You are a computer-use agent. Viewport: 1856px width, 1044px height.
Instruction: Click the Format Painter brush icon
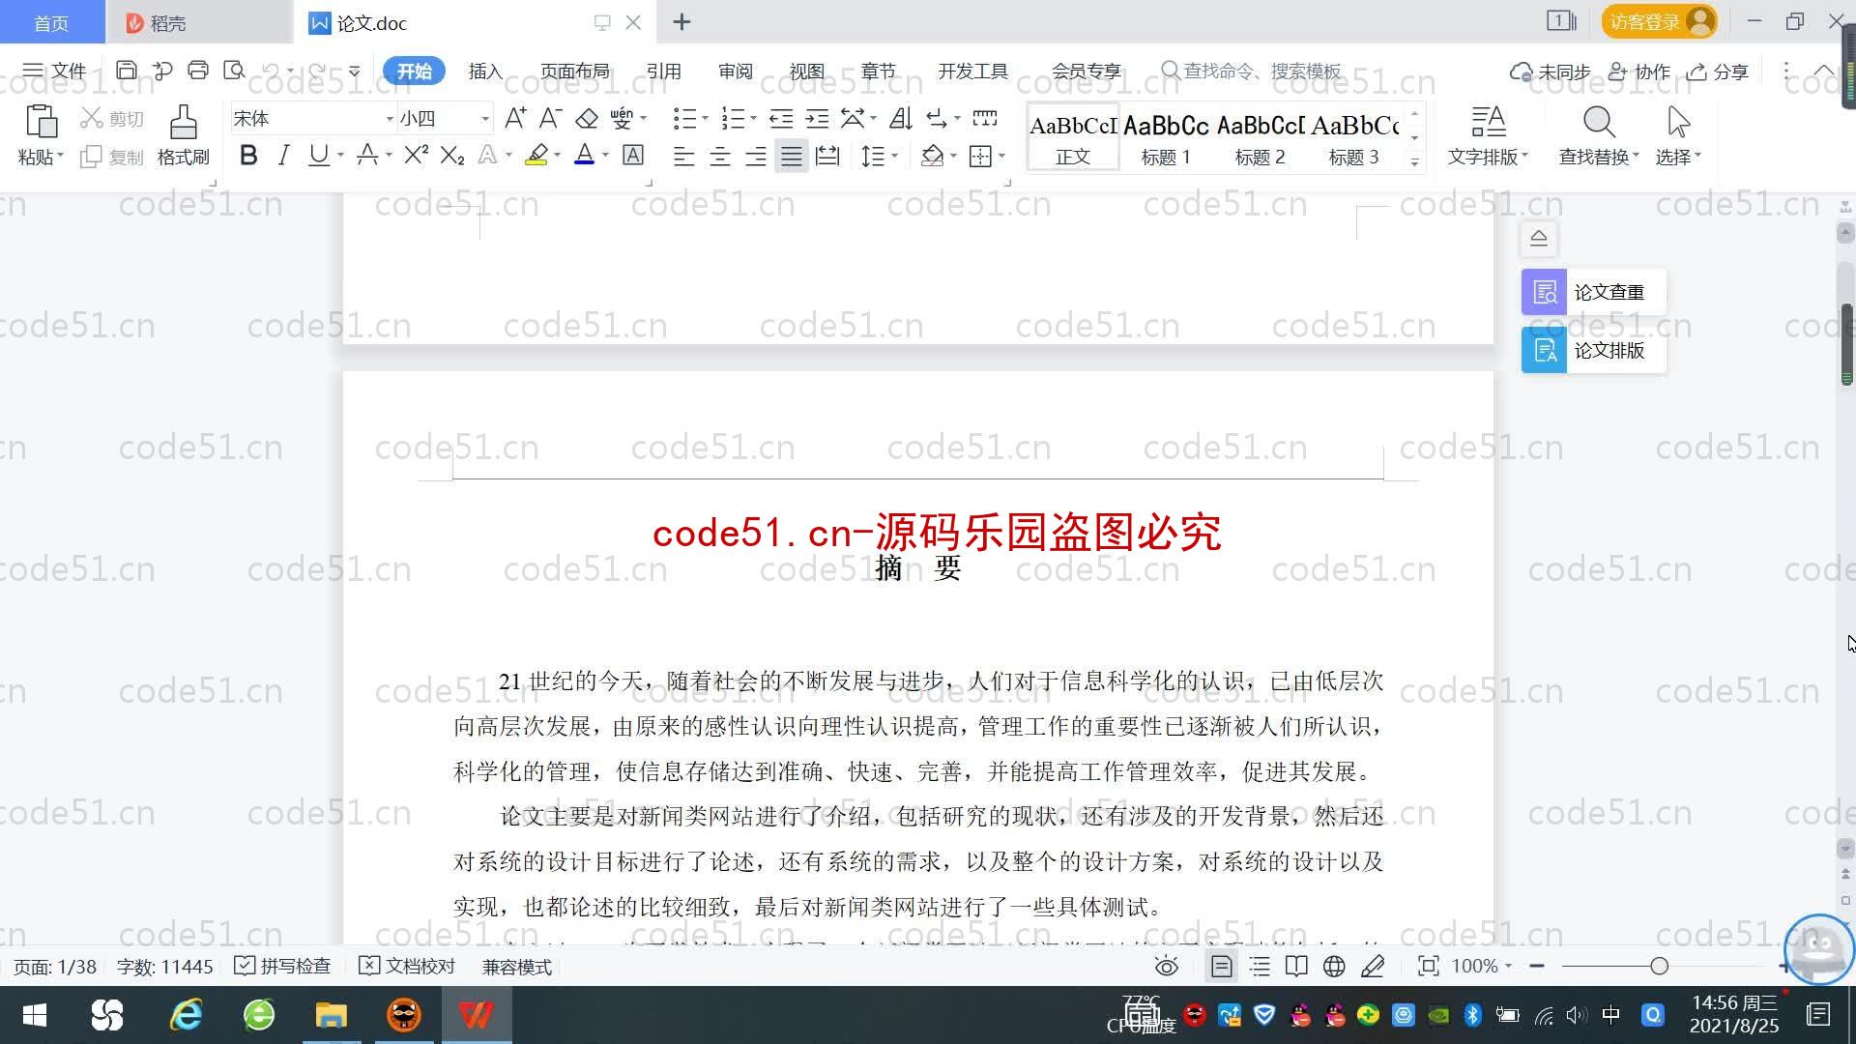click(x=183, y=123)
